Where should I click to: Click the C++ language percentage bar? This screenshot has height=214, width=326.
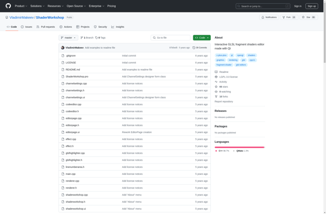tap(239, 147)
